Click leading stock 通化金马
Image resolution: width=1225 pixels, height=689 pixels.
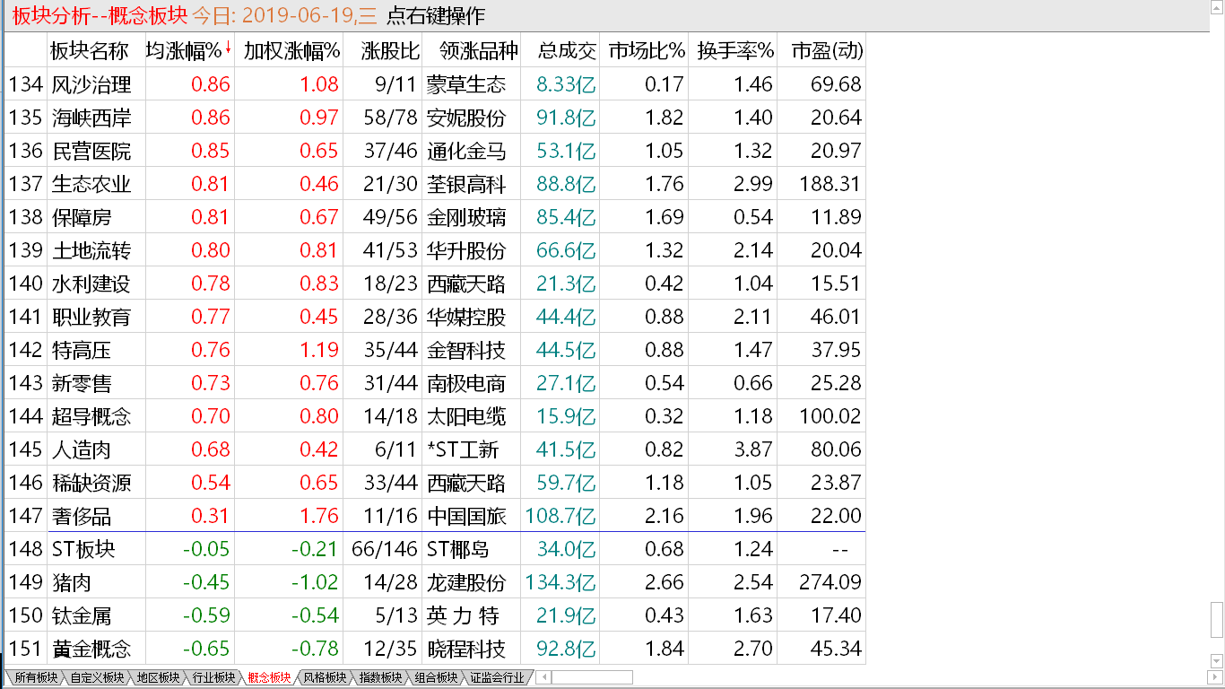tap(466, 151)
